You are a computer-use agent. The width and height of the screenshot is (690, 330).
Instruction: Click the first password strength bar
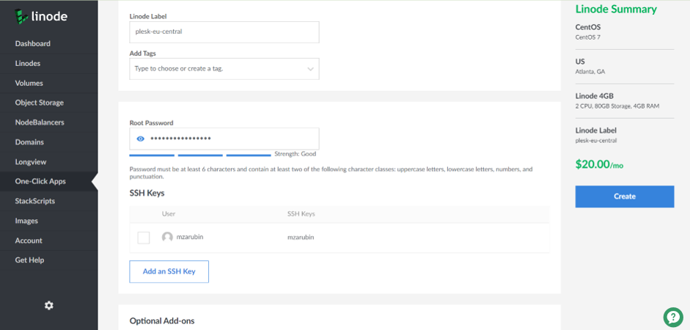[152, 155]
